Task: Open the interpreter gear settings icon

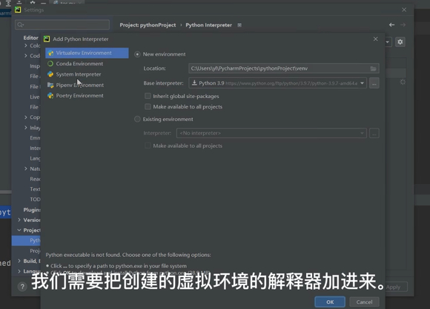Action: 400,42
